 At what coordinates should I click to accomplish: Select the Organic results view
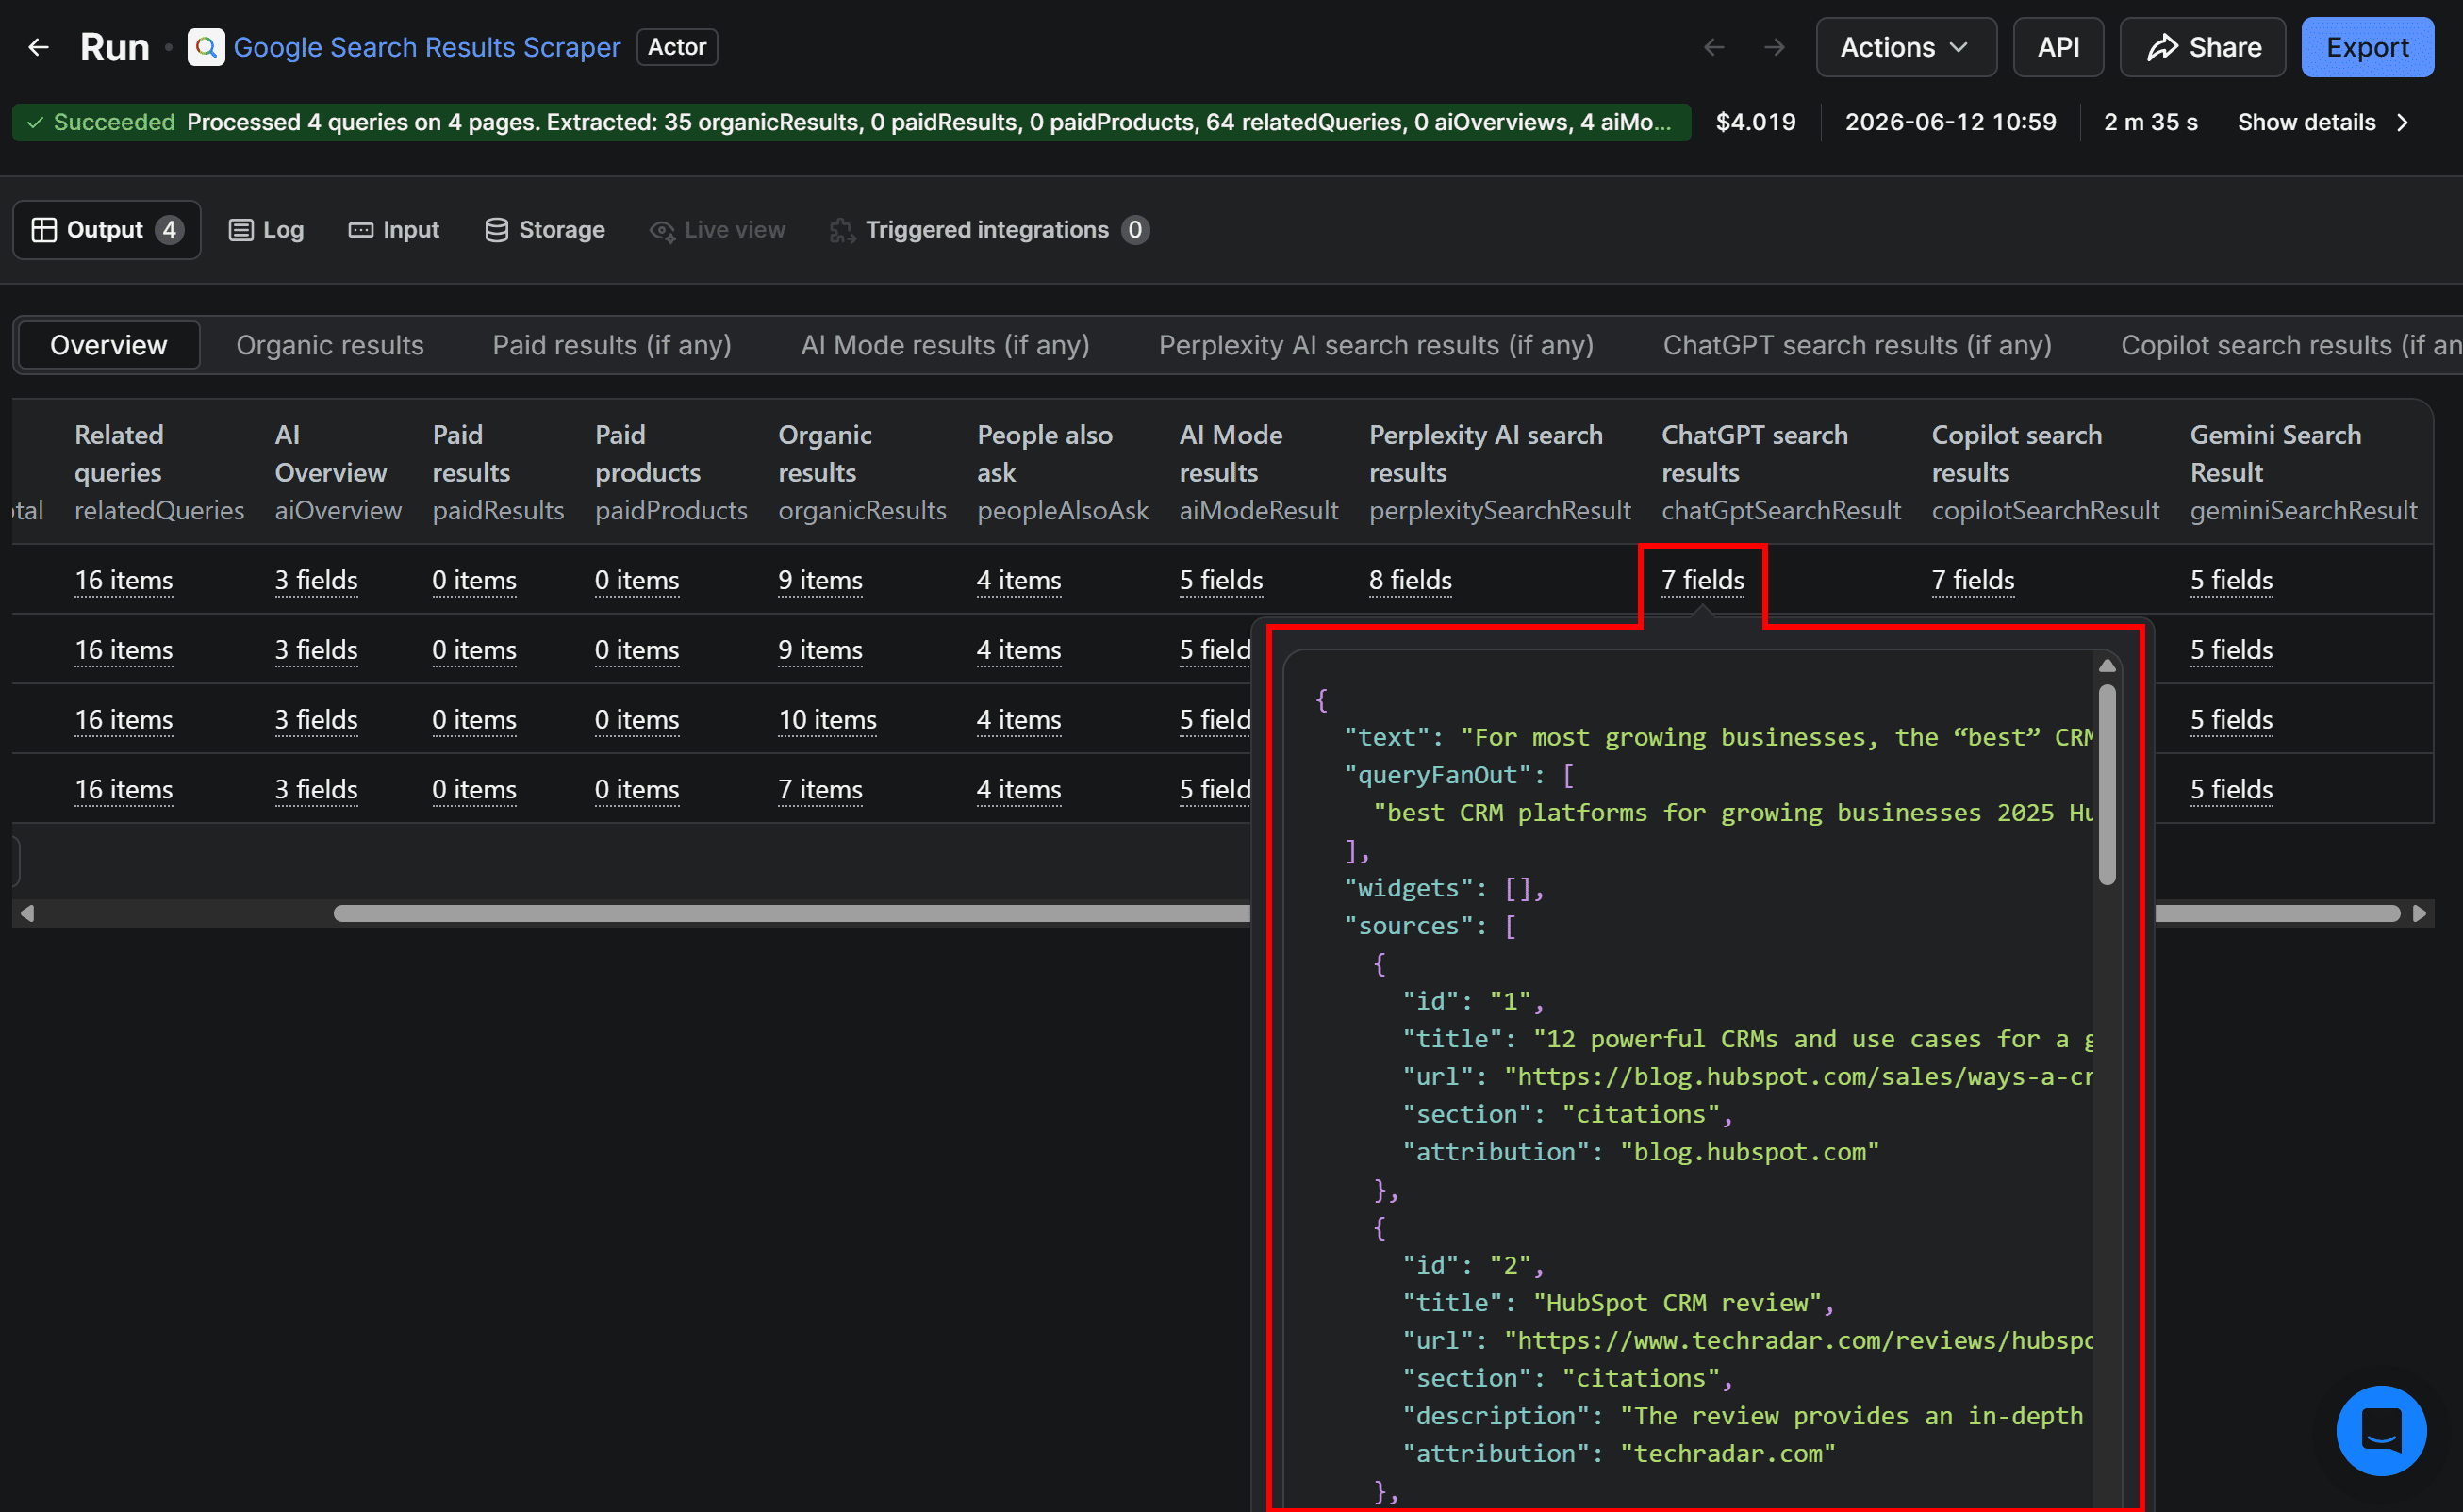(330, 345)
